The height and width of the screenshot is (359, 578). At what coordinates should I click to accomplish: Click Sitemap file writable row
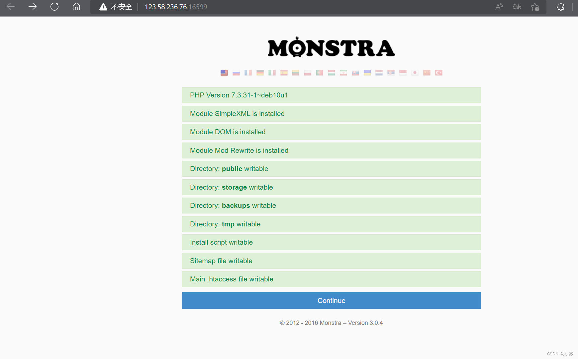(x=332, y=261)
